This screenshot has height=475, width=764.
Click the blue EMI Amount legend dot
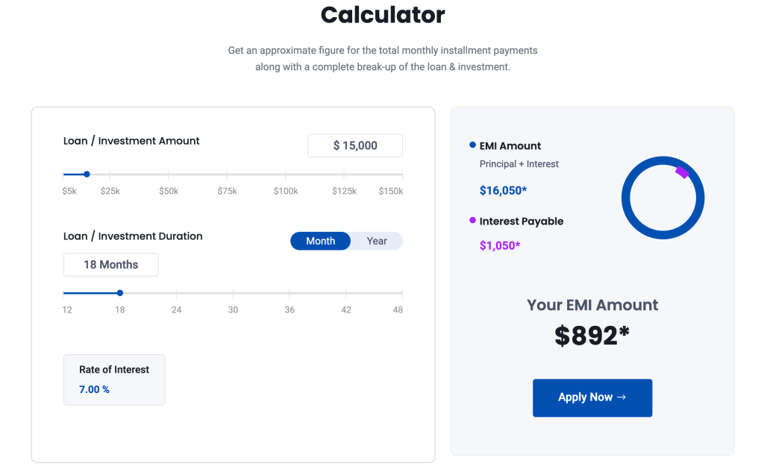point(472,145)
